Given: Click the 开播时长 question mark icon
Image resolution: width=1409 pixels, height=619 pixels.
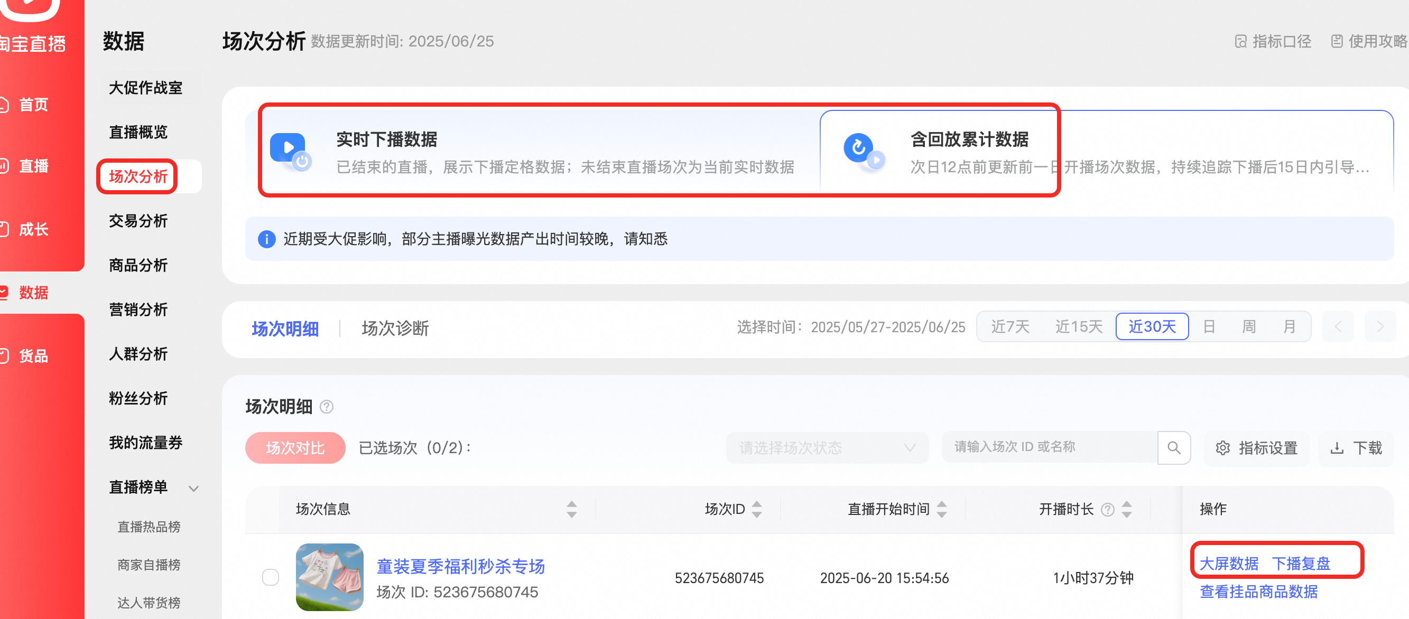Looking at the screenshot, I should point(1107,509).
